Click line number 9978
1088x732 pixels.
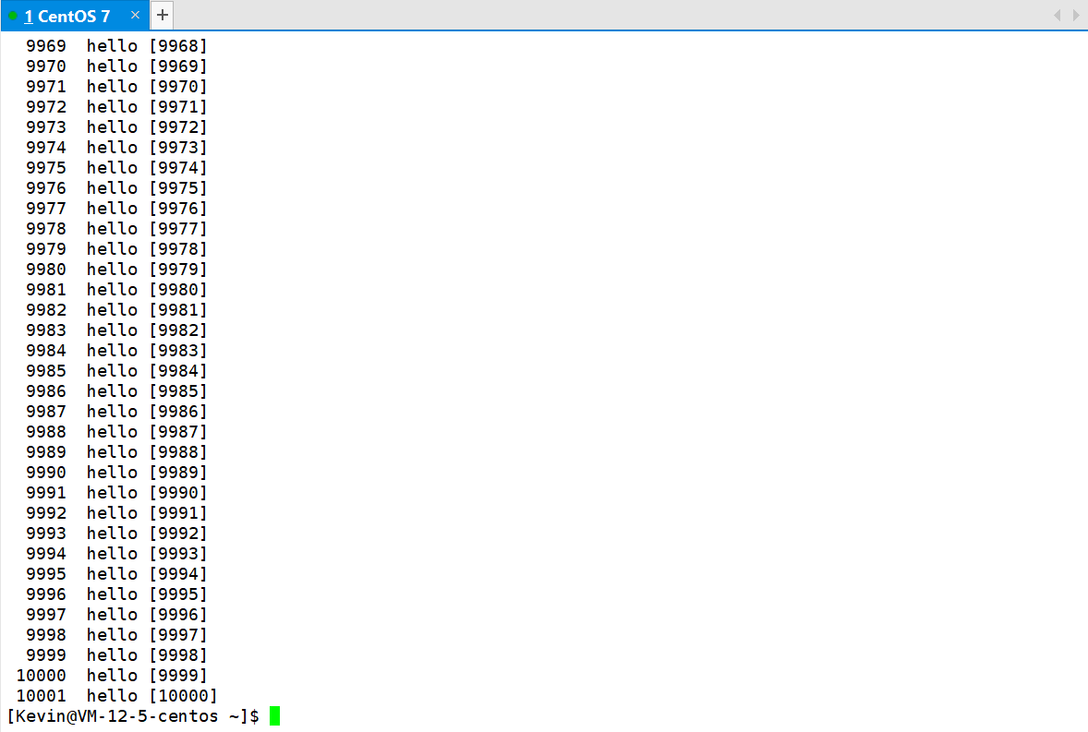46,229
